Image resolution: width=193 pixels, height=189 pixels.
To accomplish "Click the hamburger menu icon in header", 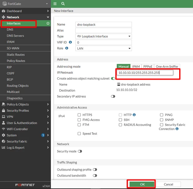I will 55,4.
